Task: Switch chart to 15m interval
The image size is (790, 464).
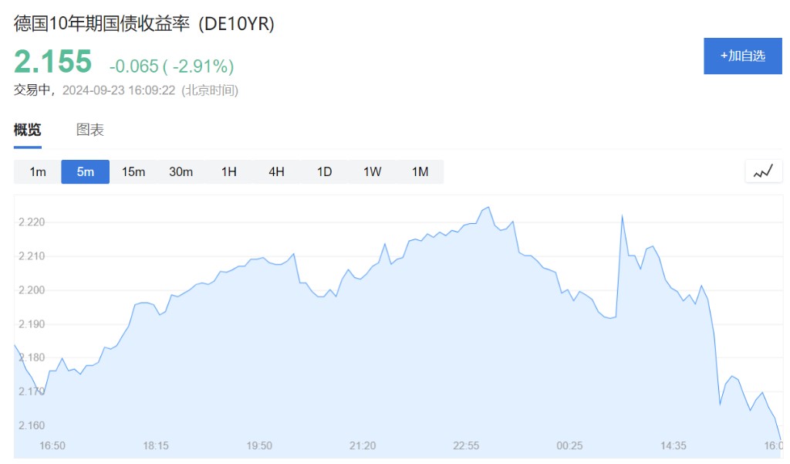Action: (x=133, y=171)
